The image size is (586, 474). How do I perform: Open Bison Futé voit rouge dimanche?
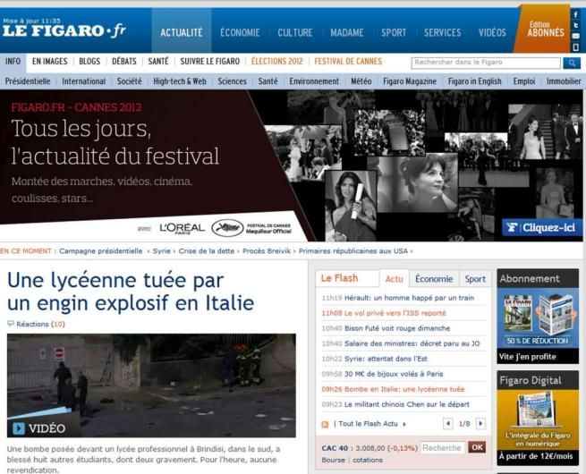397,328
